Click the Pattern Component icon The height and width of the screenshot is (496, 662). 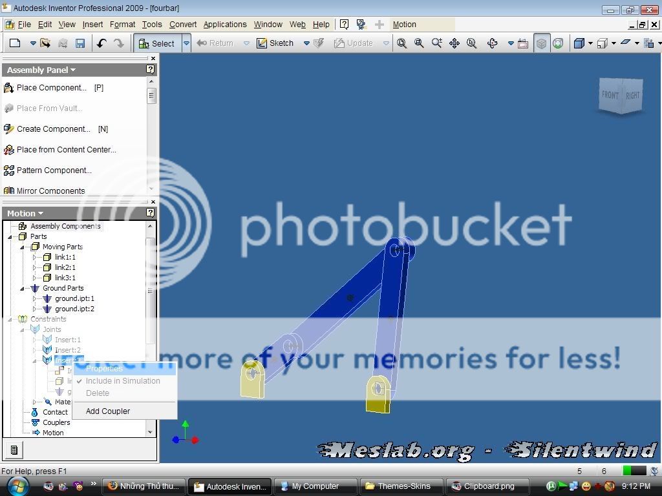[9, 170]
